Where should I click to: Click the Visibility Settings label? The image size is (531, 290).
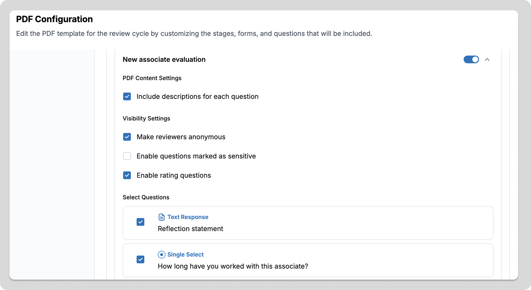(x=146, y=118)
